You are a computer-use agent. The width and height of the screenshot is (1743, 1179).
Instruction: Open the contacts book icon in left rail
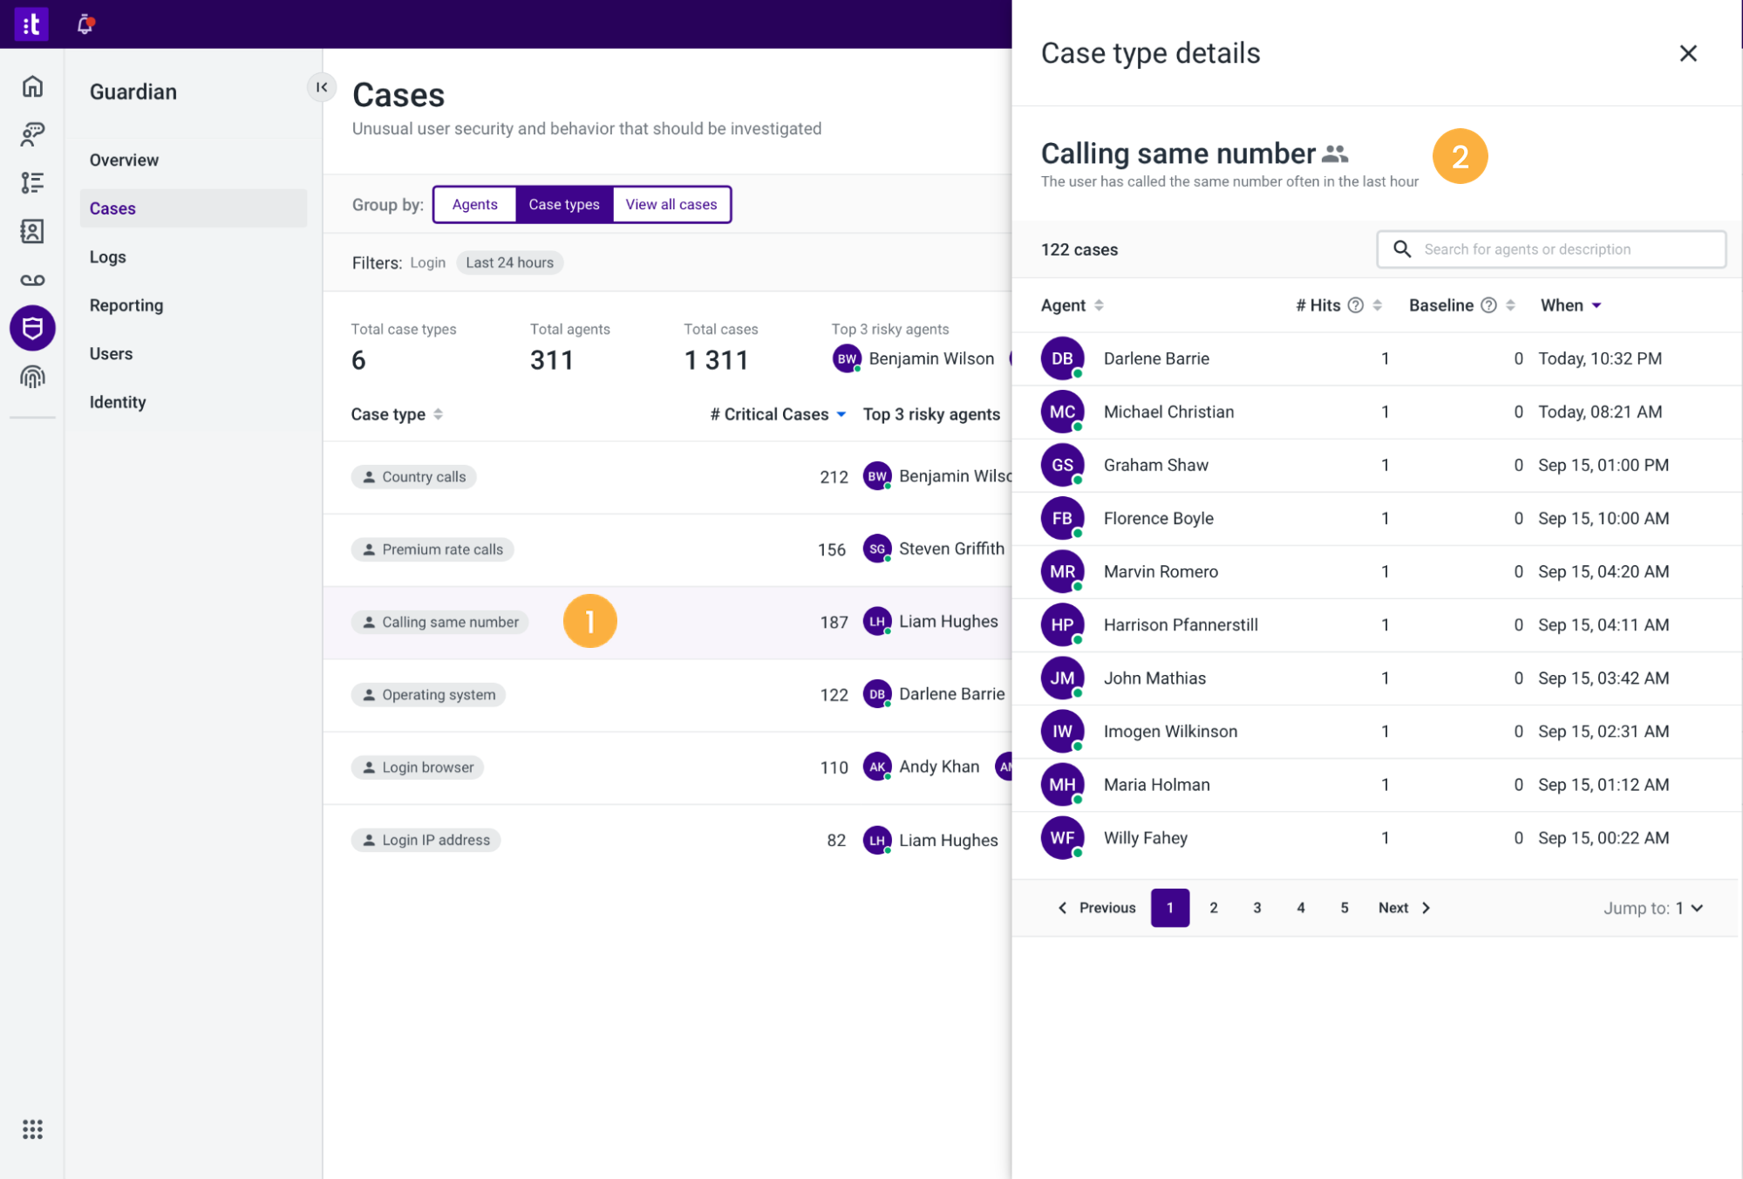pyautogui.click(x=32, y=231)
